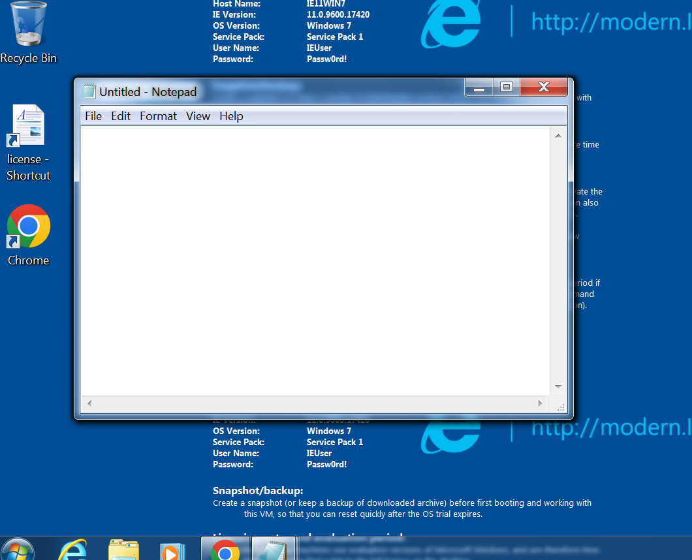Maximize the Notepad window

(x=506, y=87)
